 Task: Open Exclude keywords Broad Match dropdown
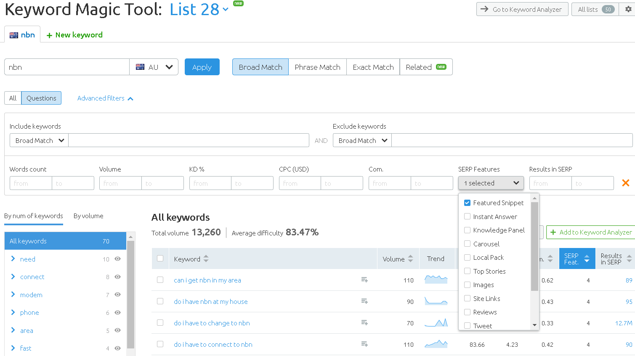362,140
